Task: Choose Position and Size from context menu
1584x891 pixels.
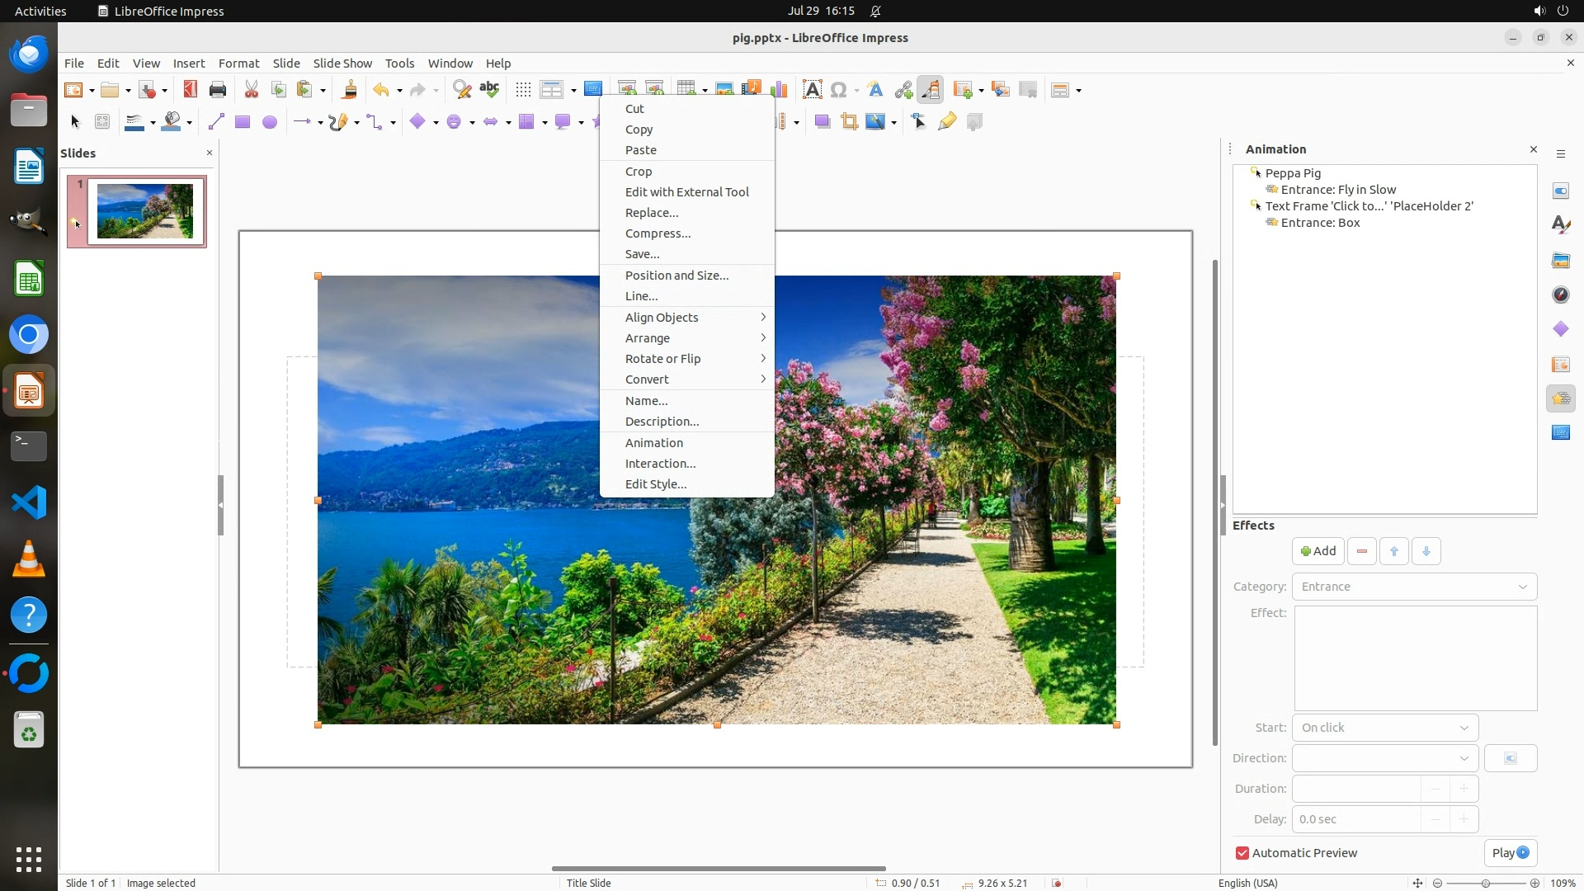Action: [x=676, y=276]
